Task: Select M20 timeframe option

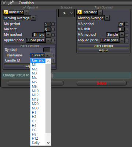Action: click(38, 104)
